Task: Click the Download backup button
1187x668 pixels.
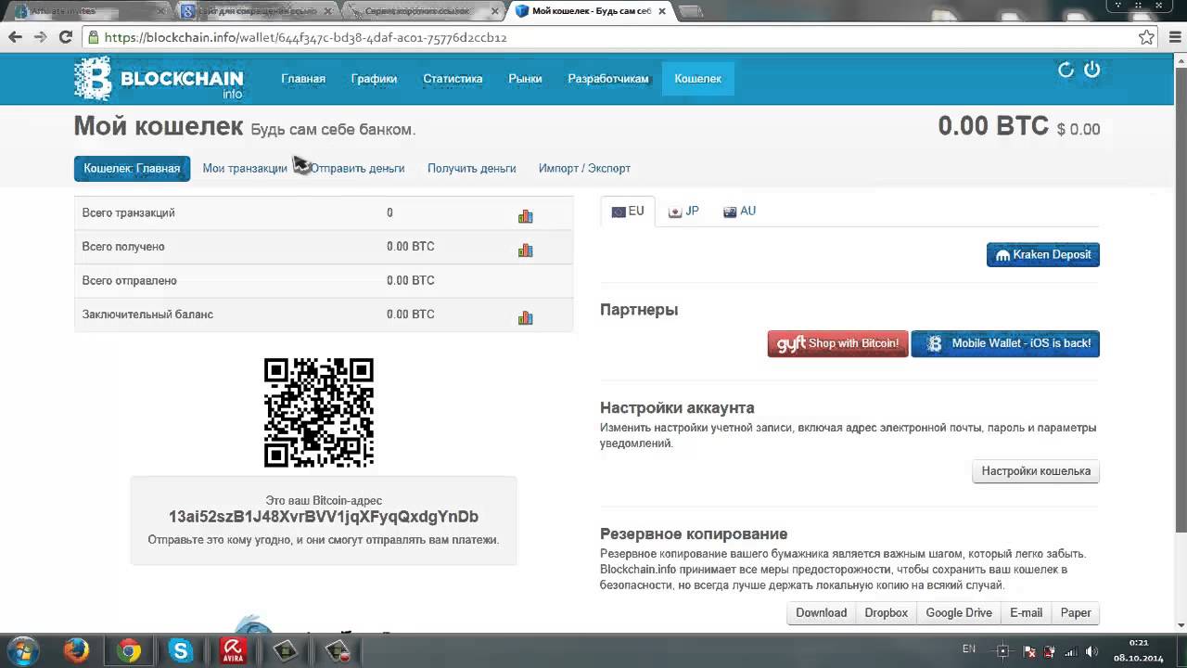Action: point(821,613)
